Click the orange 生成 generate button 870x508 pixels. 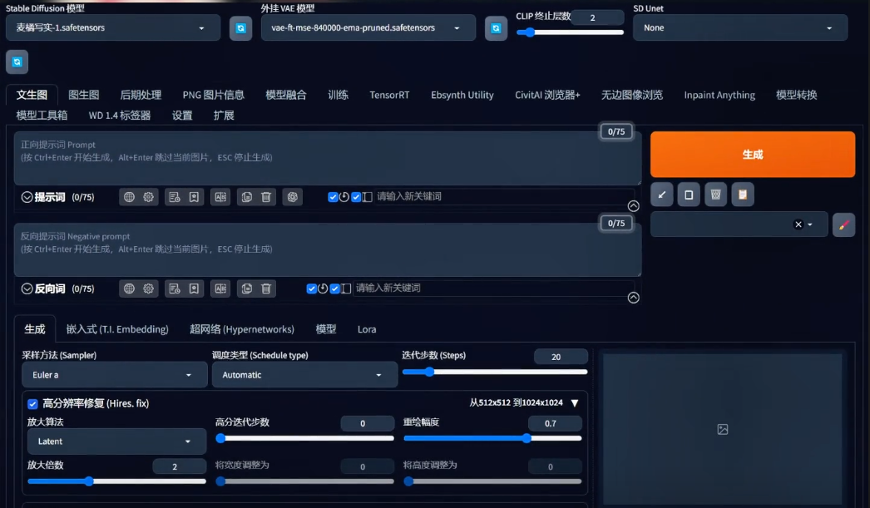point(752,155)
